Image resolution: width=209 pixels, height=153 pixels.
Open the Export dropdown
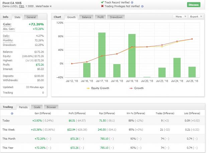coord(196,16)
